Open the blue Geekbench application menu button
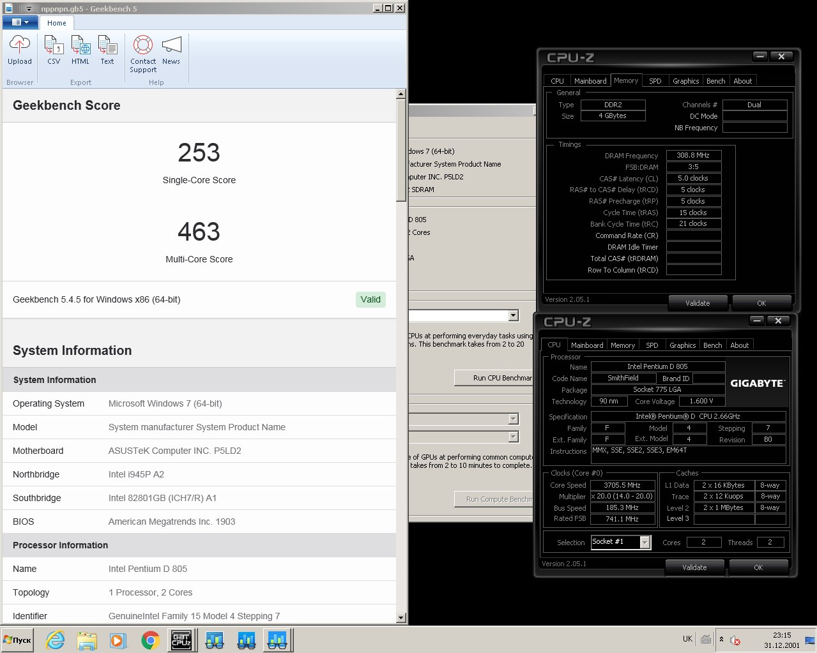 (x=20, y=22)
